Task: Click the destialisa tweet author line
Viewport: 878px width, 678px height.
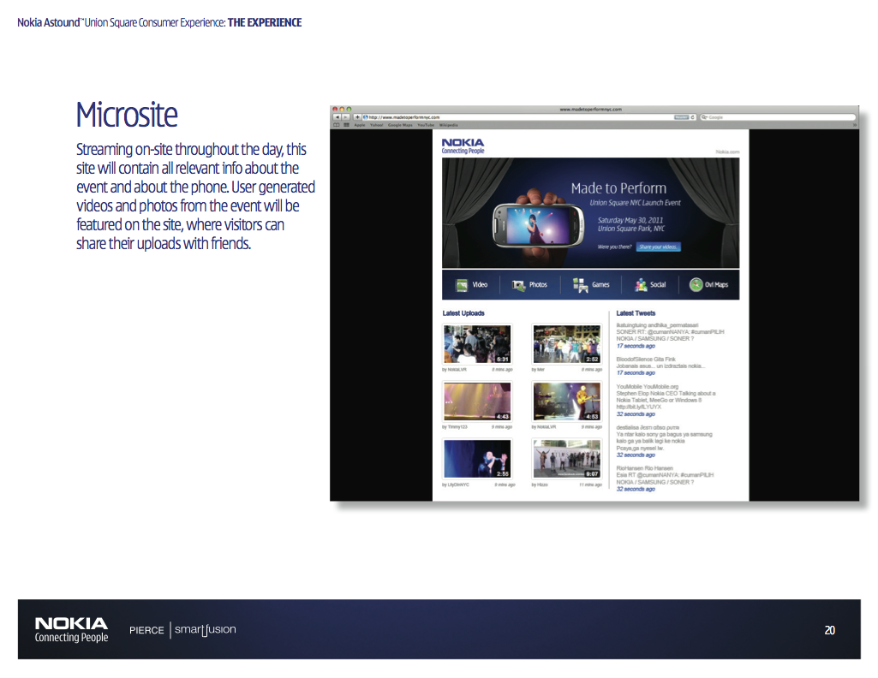Action: pyautogui.click(x=648, y=427)
